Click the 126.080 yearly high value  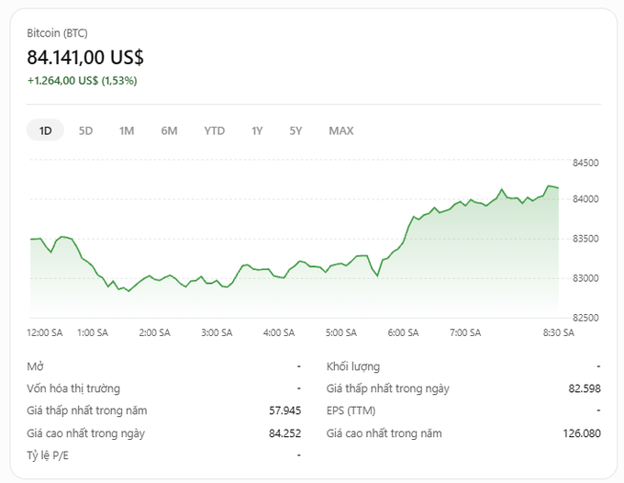(x=582, y=433)
